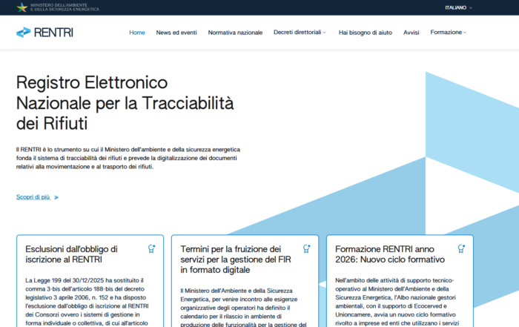The width and height of the screenshot is (519, 327).
Task: Click the RENTRI logo icon
Action: tap(24, 33)
